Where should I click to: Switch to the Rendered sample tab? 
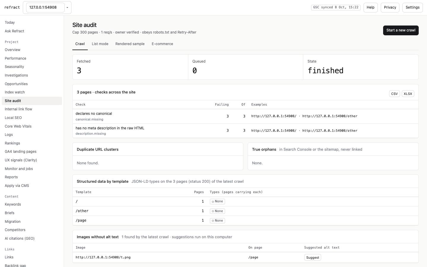point(130,44)
